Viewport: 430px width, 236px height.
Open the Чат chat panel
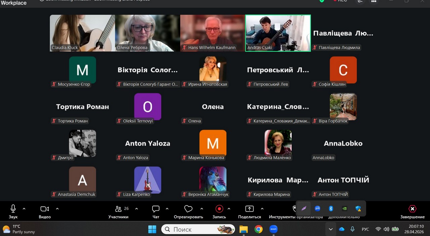(156, 209)
